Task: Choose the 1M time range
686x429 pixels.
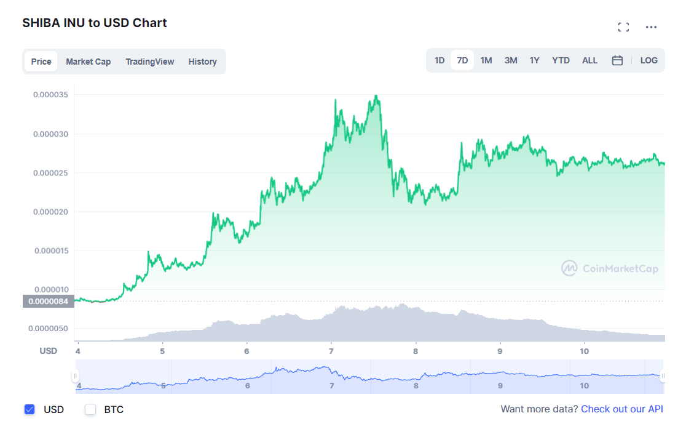Action: pos(486,60)
